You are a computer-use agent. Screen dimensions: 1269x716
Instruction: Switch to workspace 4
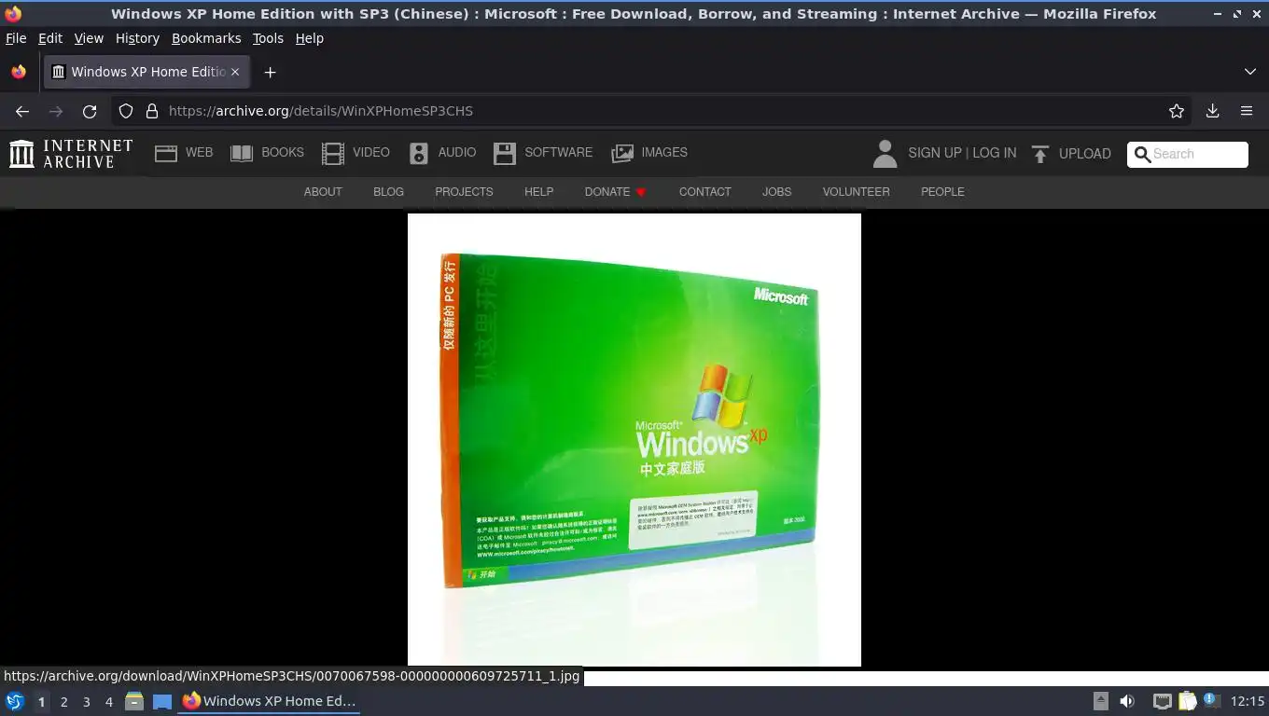point(109,701)
